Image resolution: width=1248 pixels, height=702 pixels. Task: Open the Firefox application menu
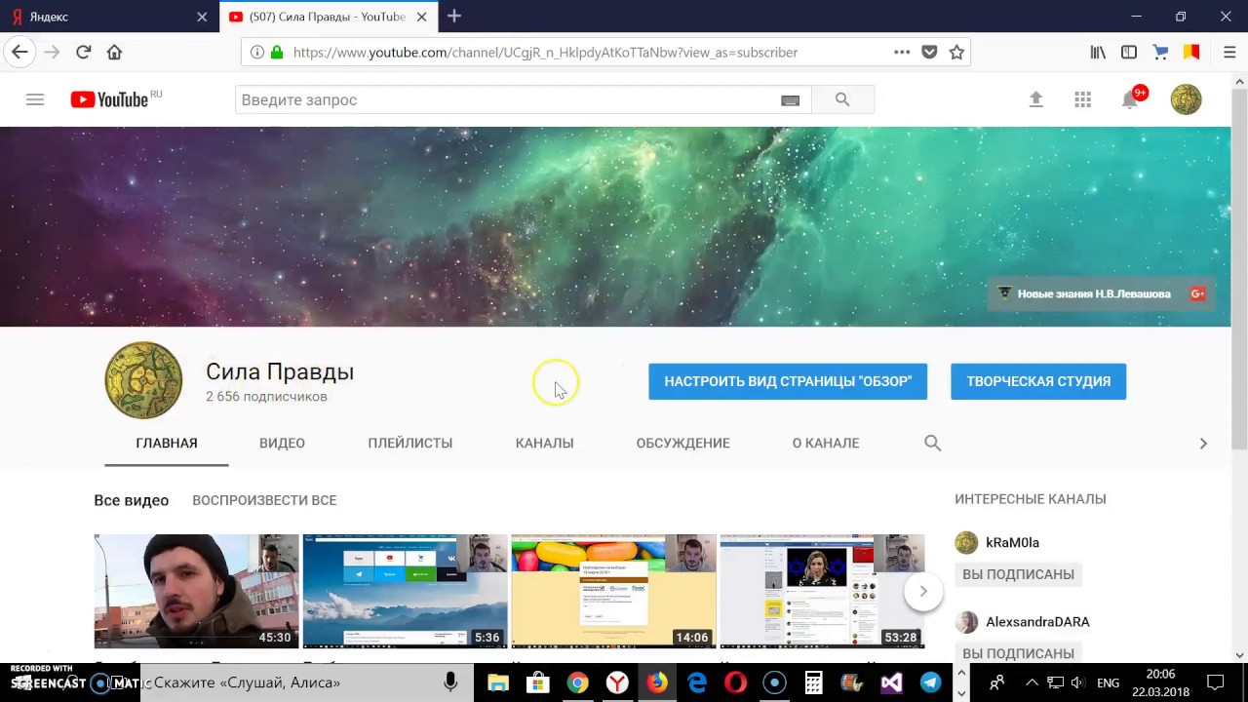tap(1229, 52)
